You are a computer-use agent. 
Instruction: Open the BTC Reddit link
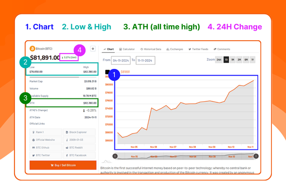(x=79, y=147)
